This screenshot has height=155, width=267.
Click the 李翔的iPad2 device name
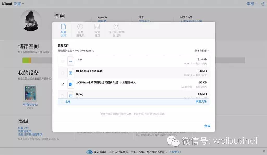coord(30,105)
